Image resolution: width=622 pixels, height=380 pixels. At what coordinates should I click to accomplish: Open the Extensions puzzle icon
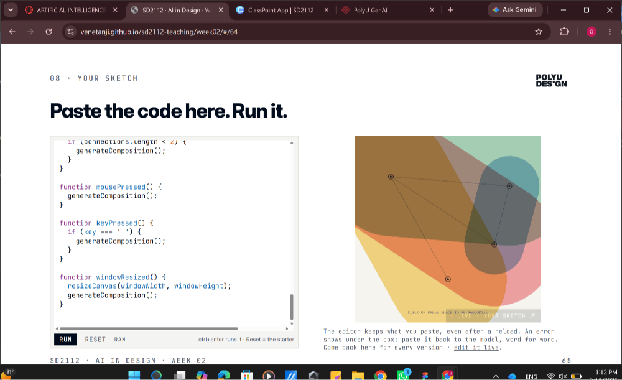(x=564, y=32)
